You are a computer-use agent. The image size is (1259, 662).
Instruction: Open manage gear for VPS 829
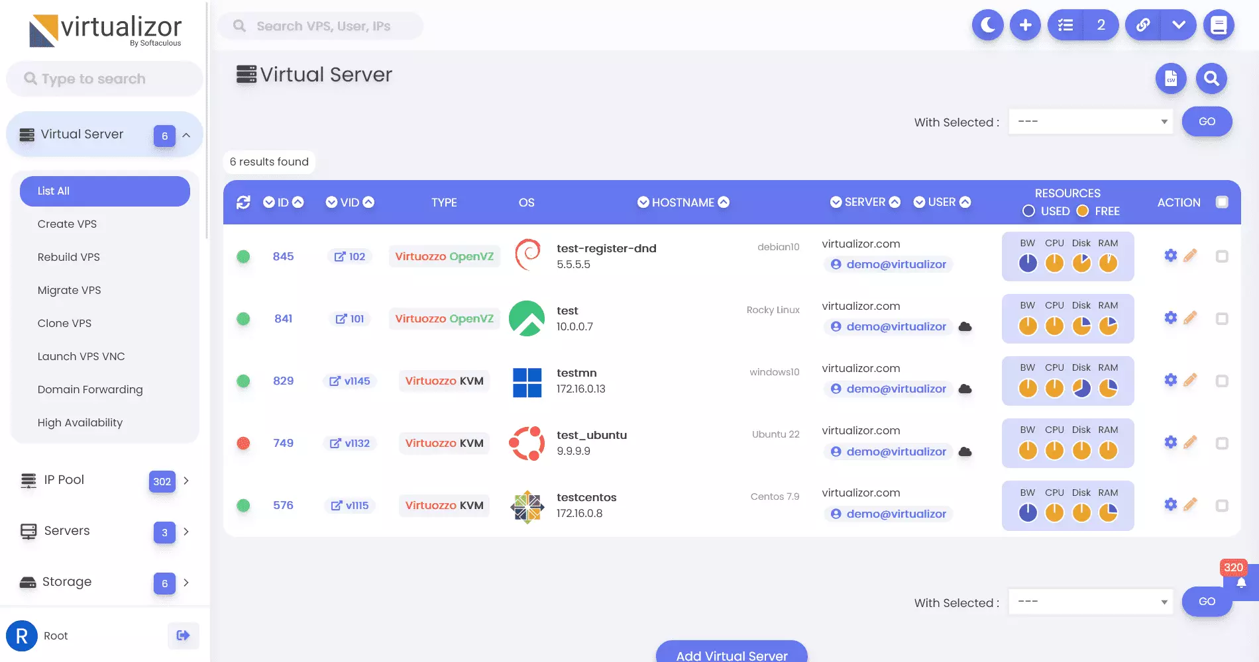[x=1171, y=380]
